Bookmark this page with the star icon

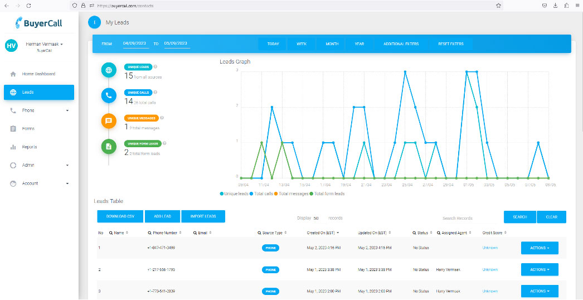pyautogui.click(x=498, y=5)
